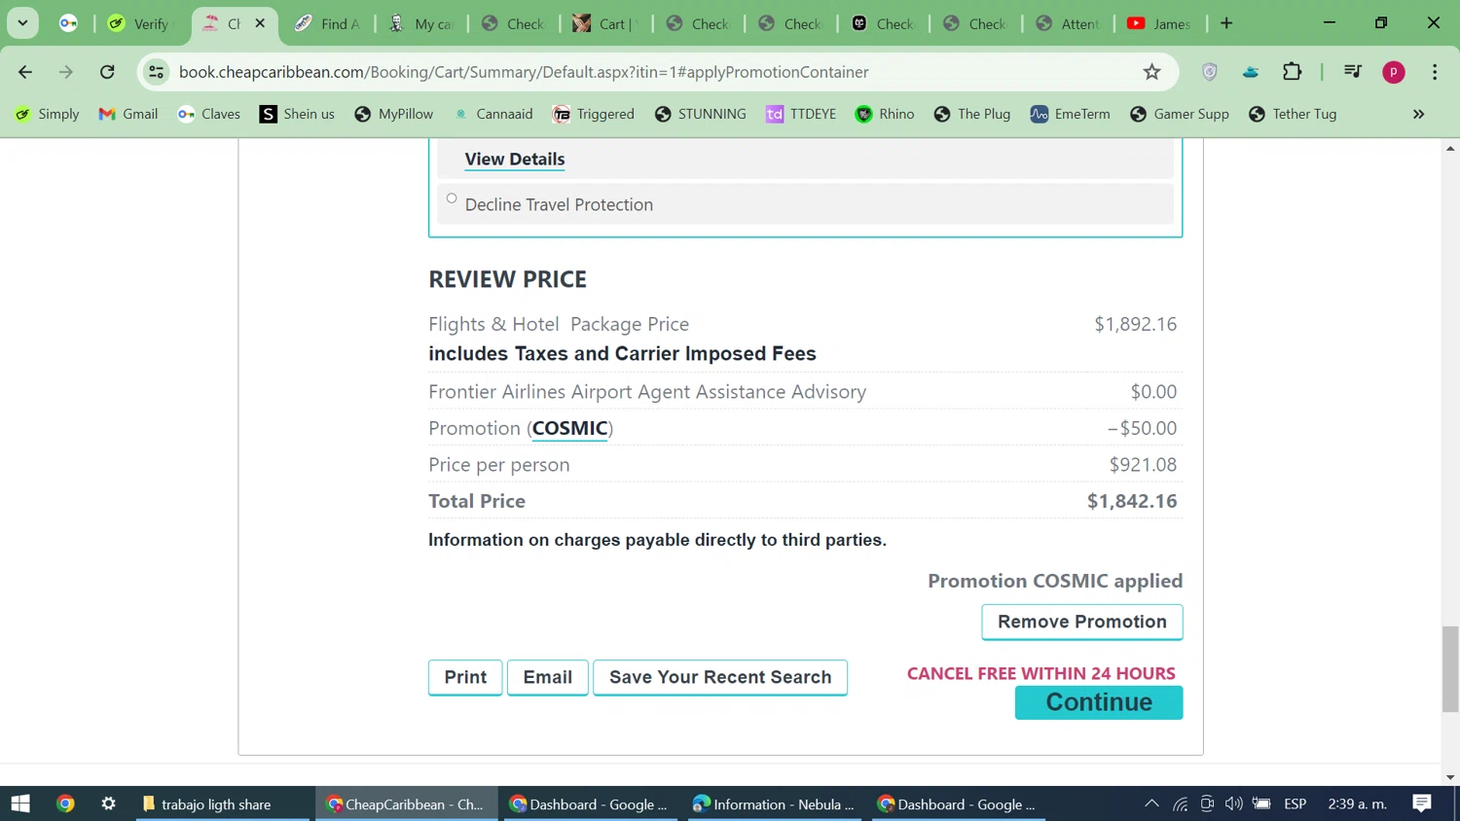Screen dimensions: 1460x821
Task: Open the MyPillow bookmark
Action: (x=394, y=114)
